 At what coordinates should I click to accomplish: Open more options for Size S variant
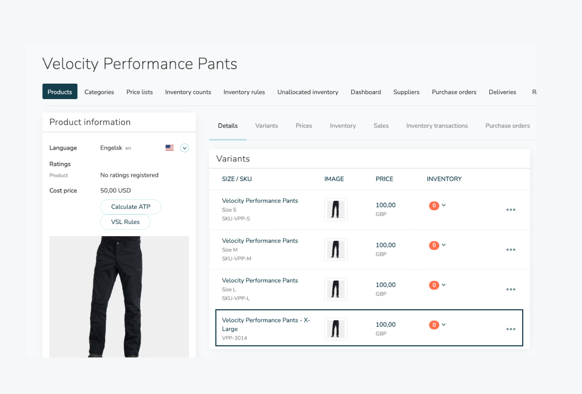510,210
